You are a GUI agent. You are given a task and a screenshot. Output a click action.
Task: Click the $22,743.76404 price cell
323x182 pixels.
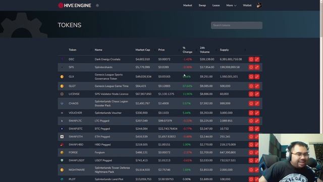click(x=168, y=129)
